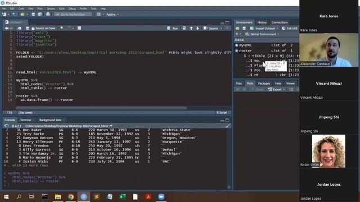Run the current line with Run button
The height and width of the screenshot is (202, 360).
point(173,28)
